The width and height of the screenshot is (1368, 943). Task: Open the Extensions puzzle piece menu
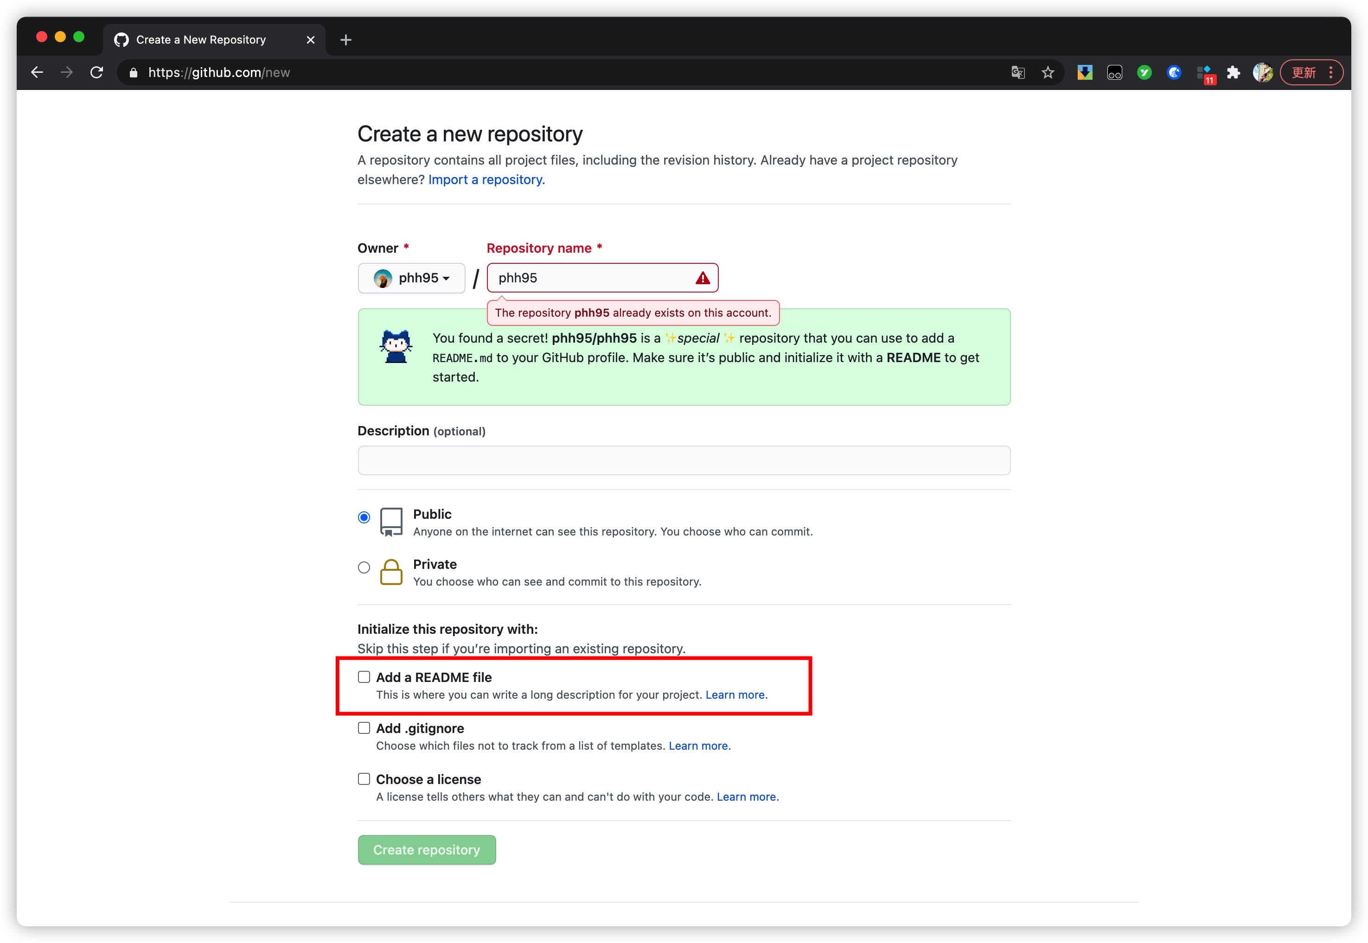tap(1233, 73)
